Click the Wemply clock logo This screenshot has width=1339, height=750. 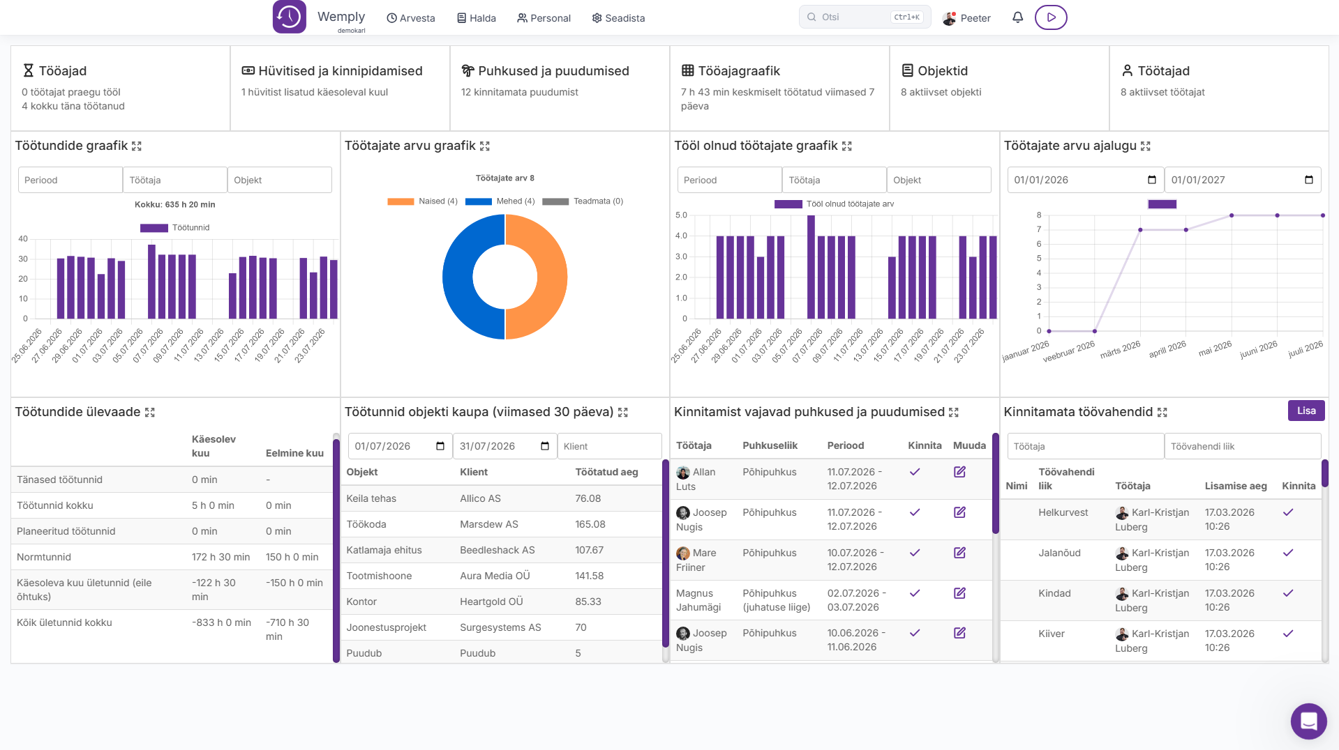pyautogui.click(x=289, y=17)
